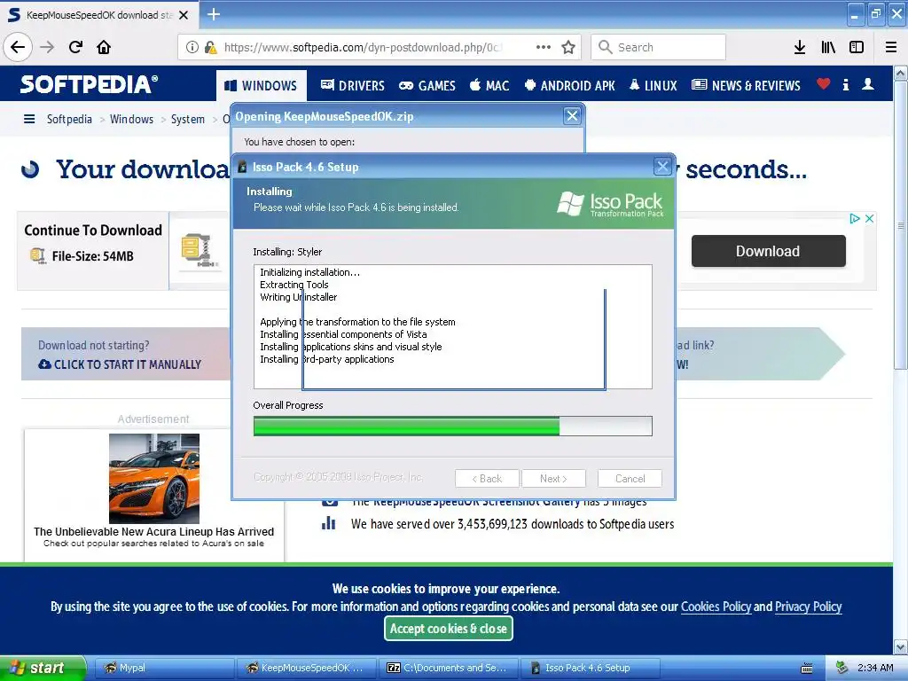Click the red heart icon in Softpedia header
This screenshot has width=908, height=681.
pyautogui.click(x=824, y=84)
